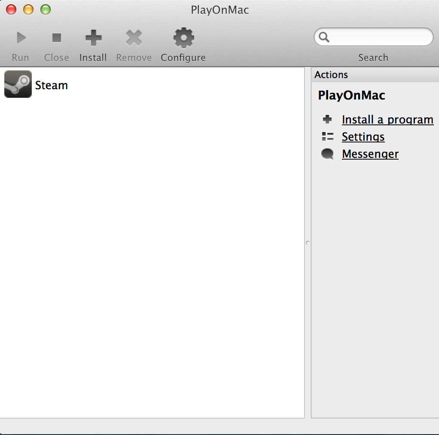Click the speech bubble Messenger icon
This screenshot has height=435, width=439.
[x=327, y=154]
